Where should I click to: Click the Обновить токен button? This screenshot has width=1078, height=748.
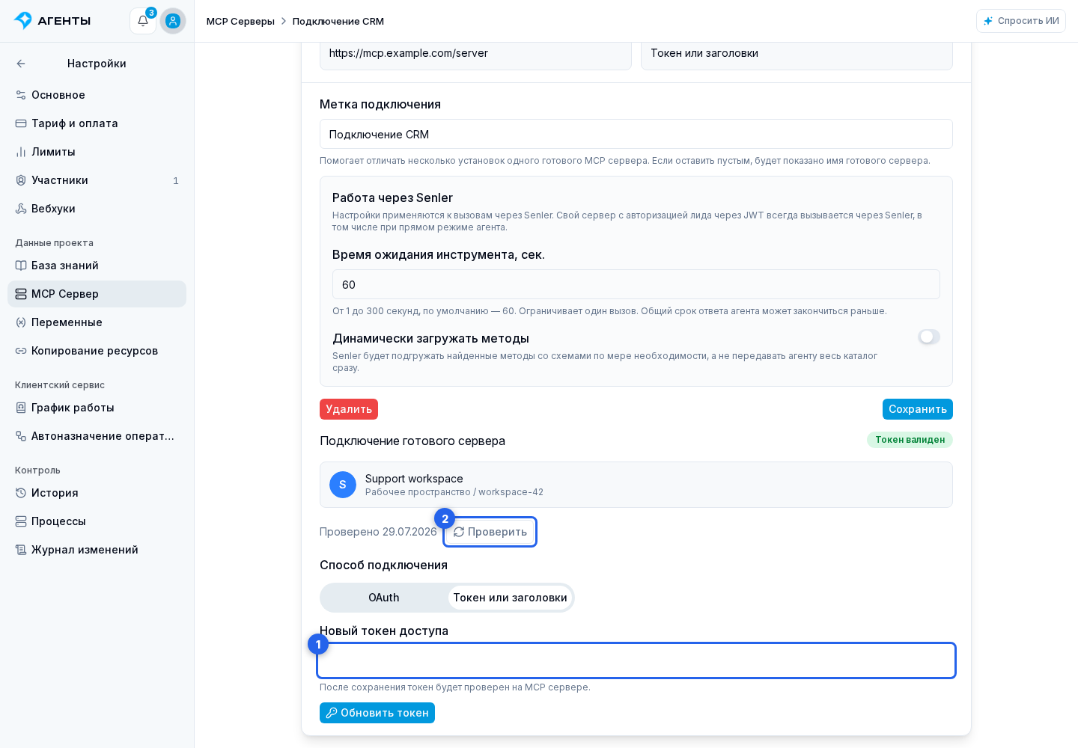click(x=377, y=713)
